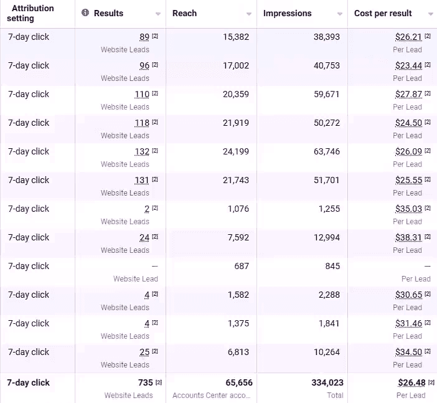The image size is (437, 403).
Task: Select the total reach value 65,656
Action: [x=239, y=382]
